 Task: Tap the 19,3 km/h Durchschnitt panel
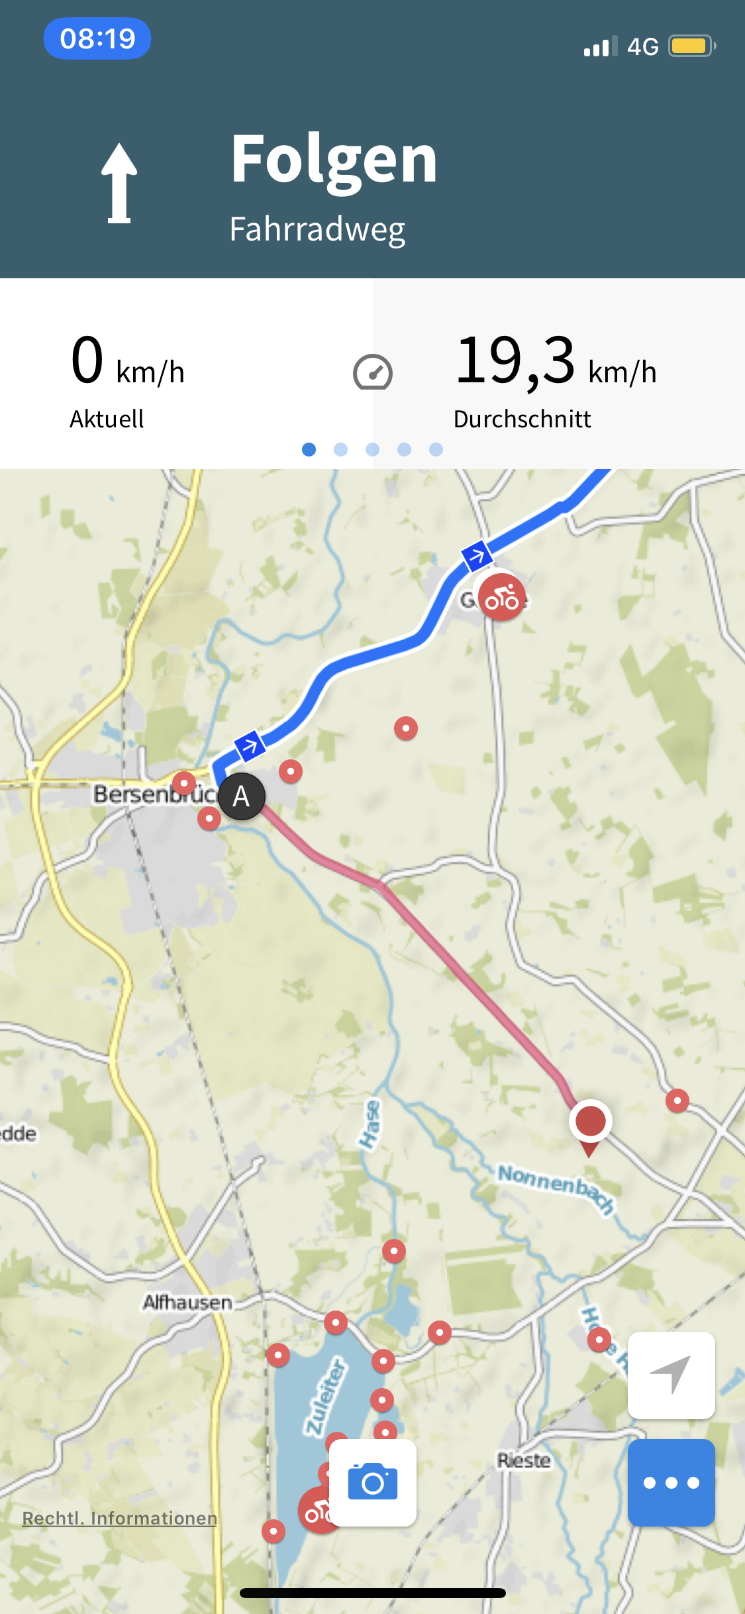pos(559,374)
